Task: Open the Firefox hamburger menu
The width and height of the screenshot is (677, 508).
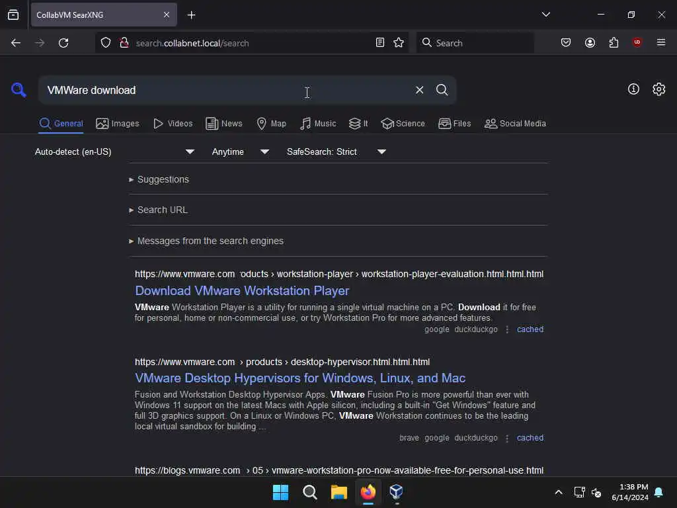Action: (660, 42)
